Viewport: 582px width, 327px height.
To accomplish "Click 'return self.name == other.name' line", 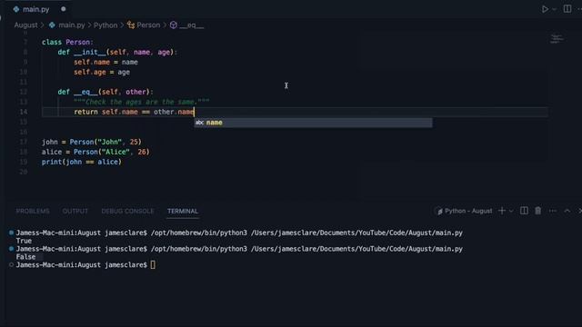I will (x=134, y=112).
